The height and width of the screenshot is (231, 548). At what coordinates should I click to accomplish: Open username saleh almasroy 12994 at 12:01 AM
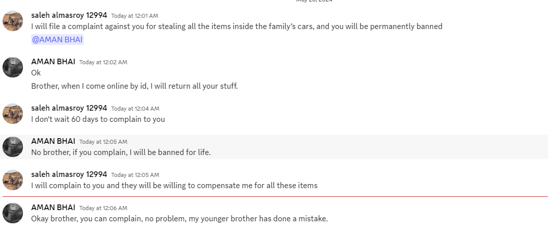tap(69, 15)
